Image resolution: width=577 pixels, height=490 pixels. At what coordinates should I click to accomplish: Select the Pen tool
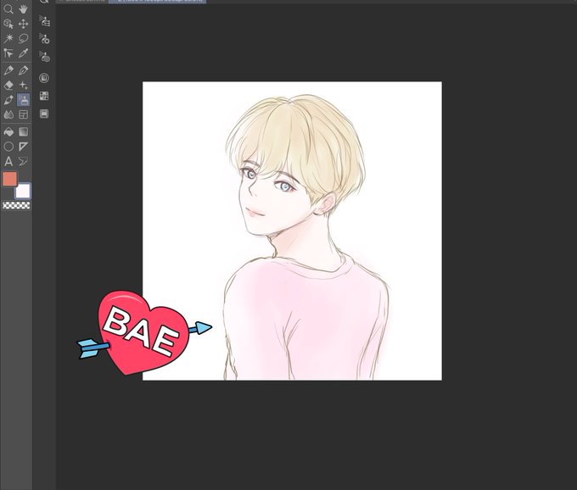[x=8, y=70]
